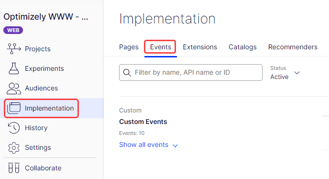Click the Collaborate test tubes icon
329x179 pixels.
tap(14, 168)
